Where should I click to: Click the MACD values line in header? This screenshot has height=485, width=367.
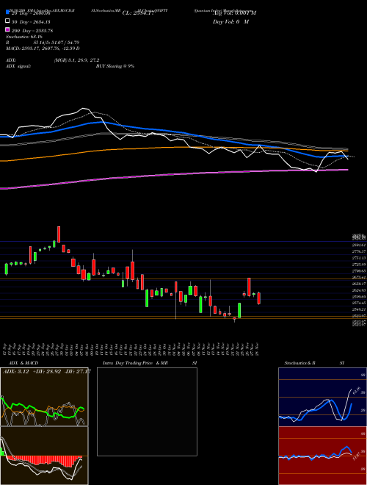43,48
